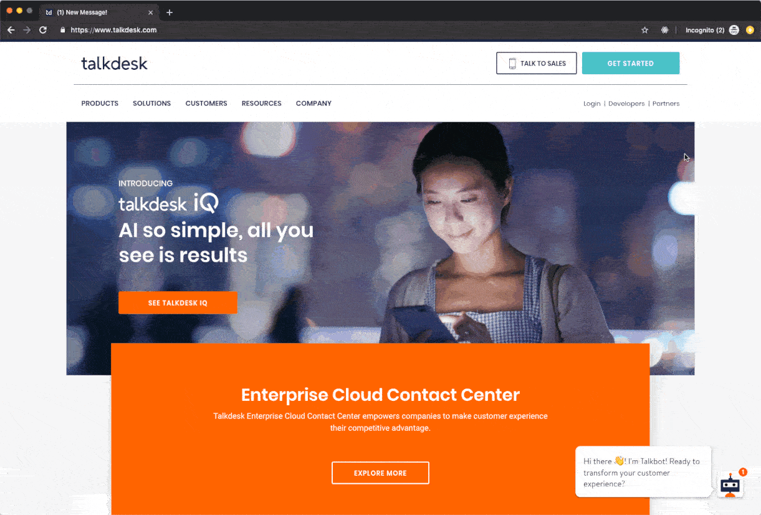Open a new tab with plus icon
The height and width of the screenshot is (515, 761).
pos(170,12)
